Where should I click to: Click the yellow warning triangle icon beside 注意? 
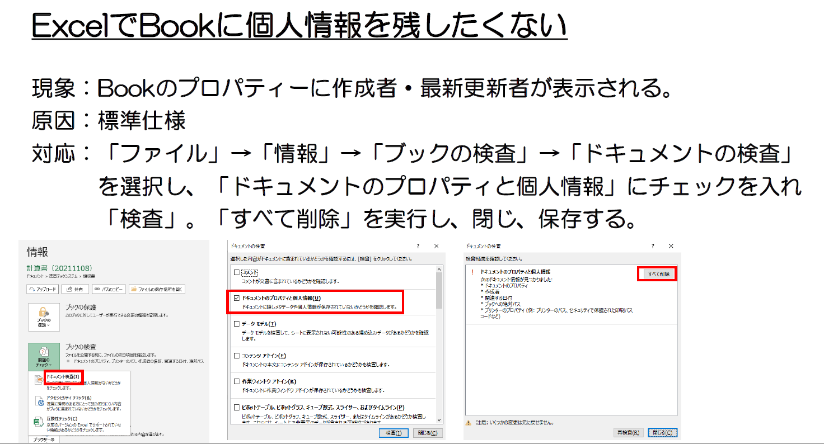pos(468,422)
